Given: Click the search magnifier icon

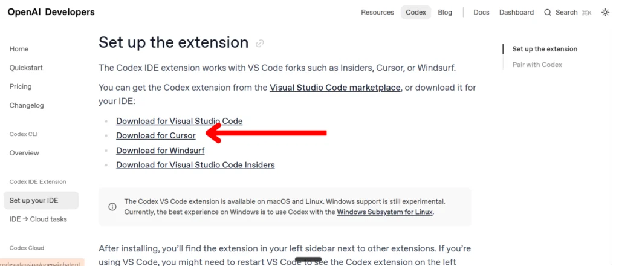Looking at the screenshot, I should pyautogui.click(x=548, y=12).
